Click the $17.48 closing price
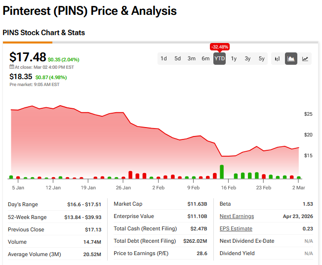This screenshot has width=322, height=265. coord(28,57)
